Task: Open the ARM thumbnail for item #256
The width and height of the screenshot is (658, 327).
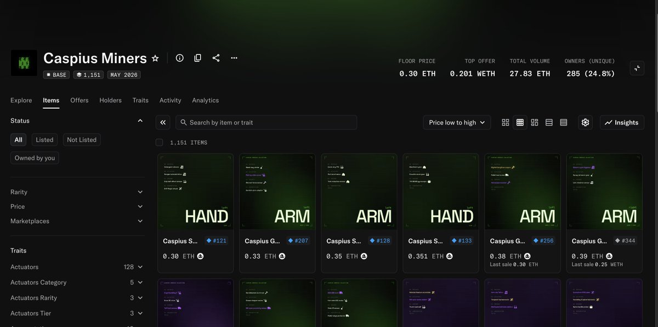Action: point(523,191)
